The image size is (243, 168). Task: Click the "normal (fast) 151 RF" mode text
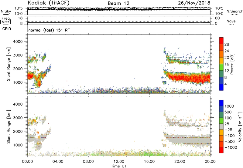[49, 30]
